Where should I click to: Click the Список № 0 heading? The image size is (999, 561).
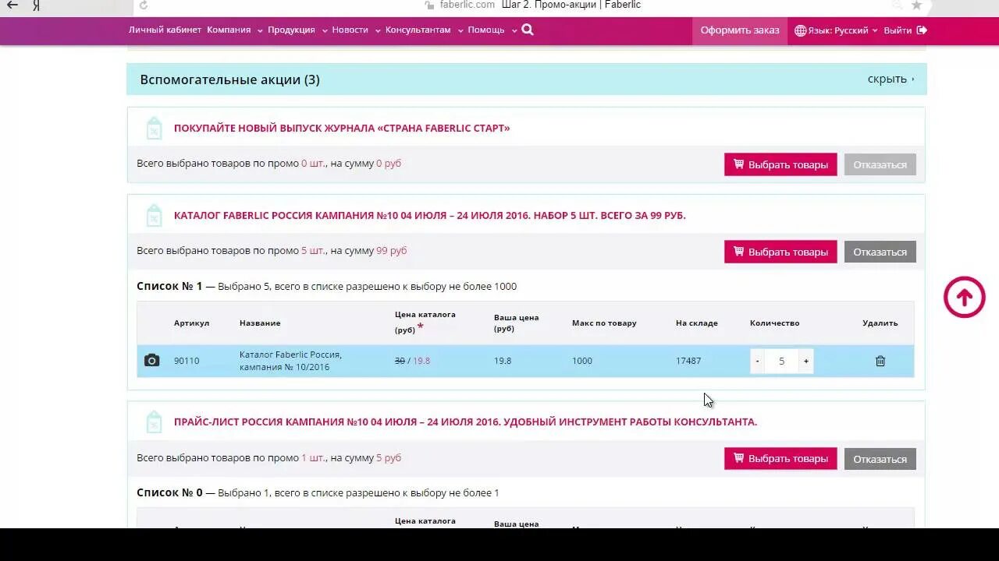pos(169,492)
